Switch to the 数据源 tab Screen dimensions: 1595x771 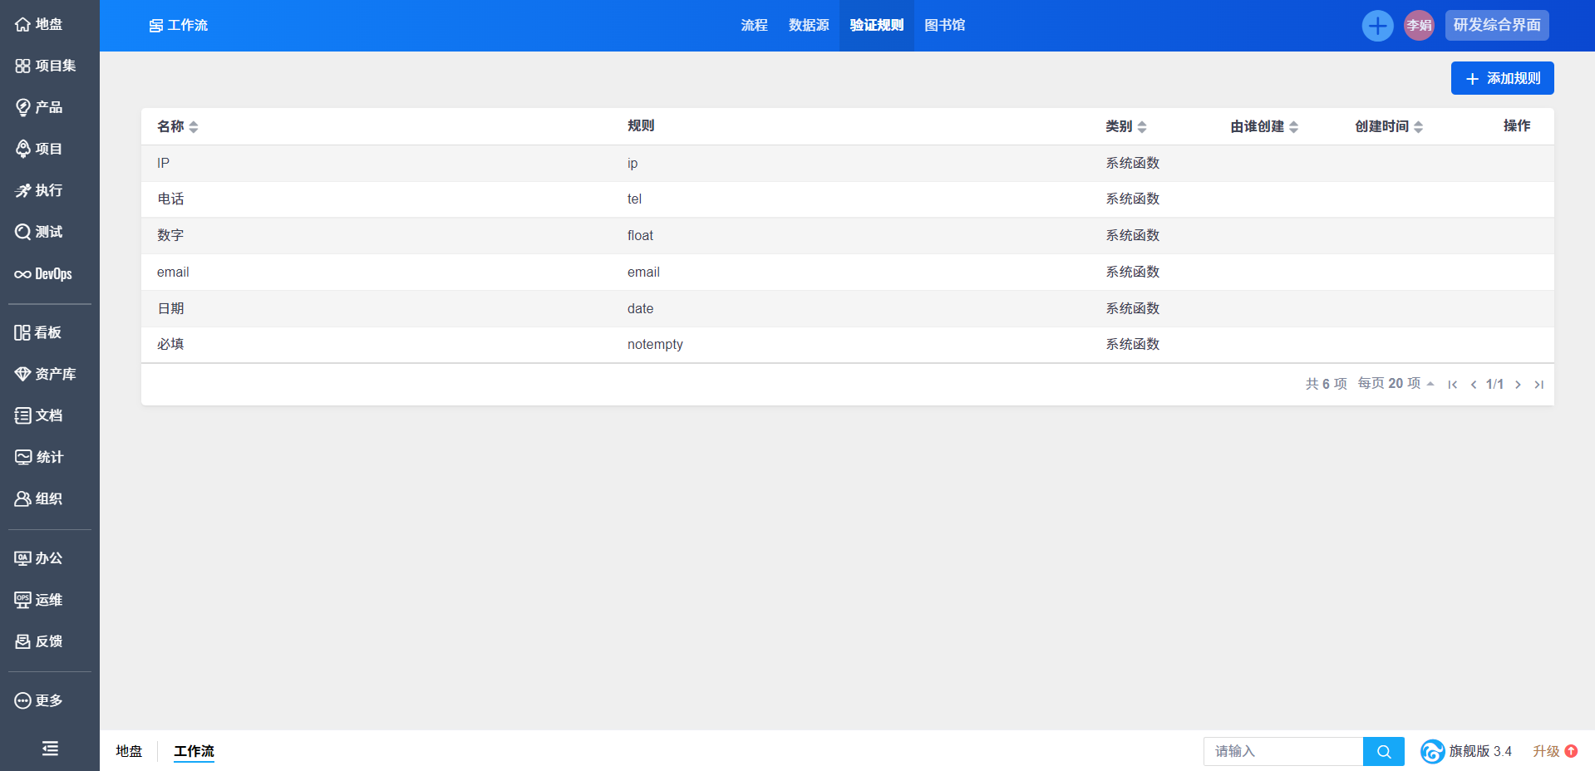tap(808, 26)
